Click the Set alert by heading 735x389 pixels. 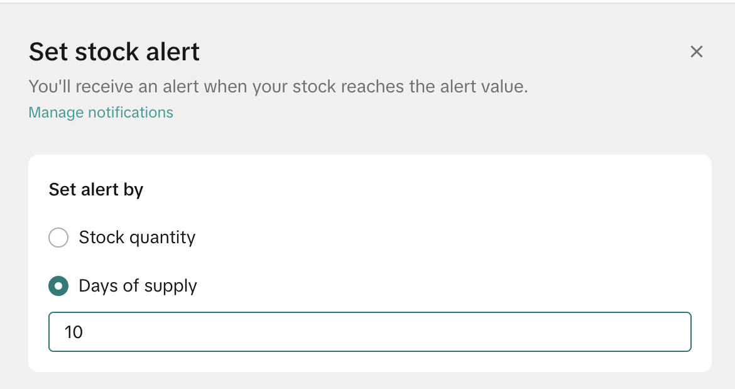pos(96,189)
